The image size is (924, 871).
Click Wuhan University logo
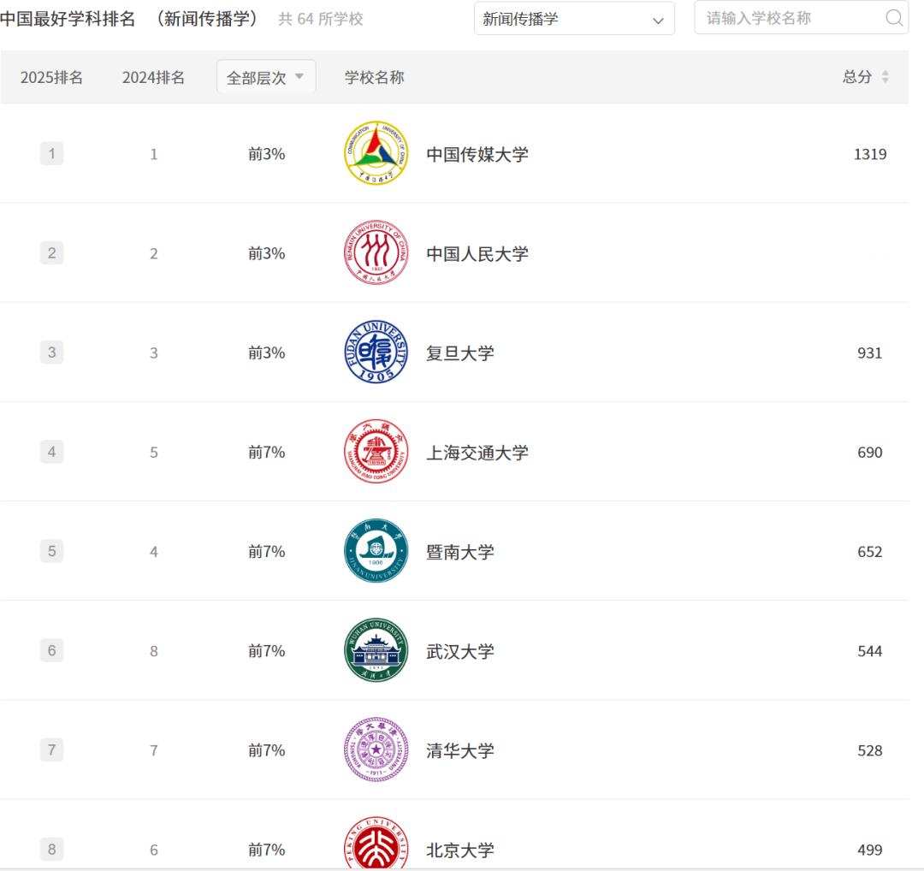point(376,650)
